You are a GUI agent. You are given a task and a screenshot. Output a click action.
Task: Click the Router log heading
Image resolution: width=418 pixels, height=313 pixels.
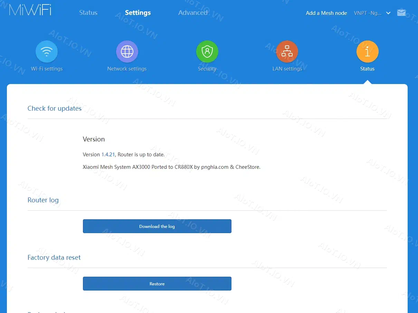pyautogui.click(x=43, y=200)
